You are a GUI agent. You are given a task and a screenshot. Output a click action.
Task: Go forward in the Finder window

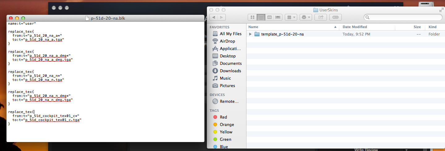point(222,17)
